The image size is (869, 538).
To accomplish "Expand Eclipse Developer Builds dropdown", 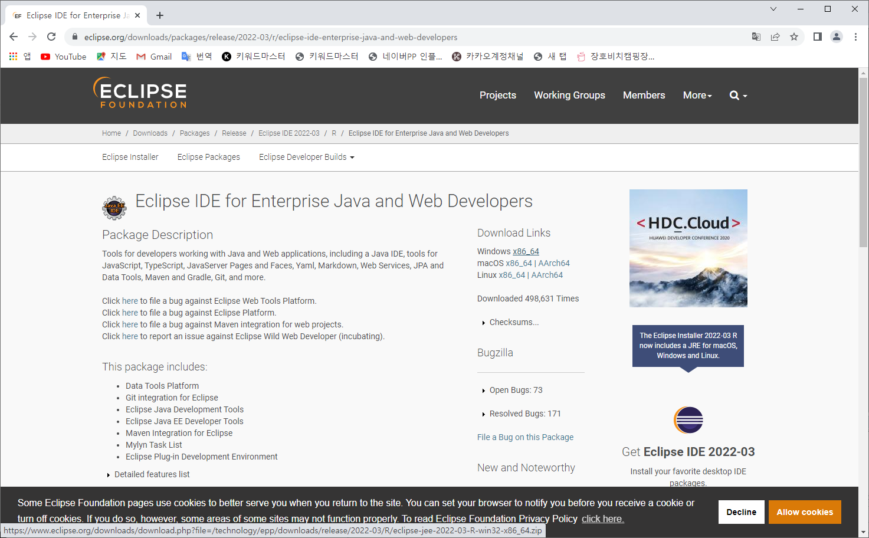I will 307,157.
